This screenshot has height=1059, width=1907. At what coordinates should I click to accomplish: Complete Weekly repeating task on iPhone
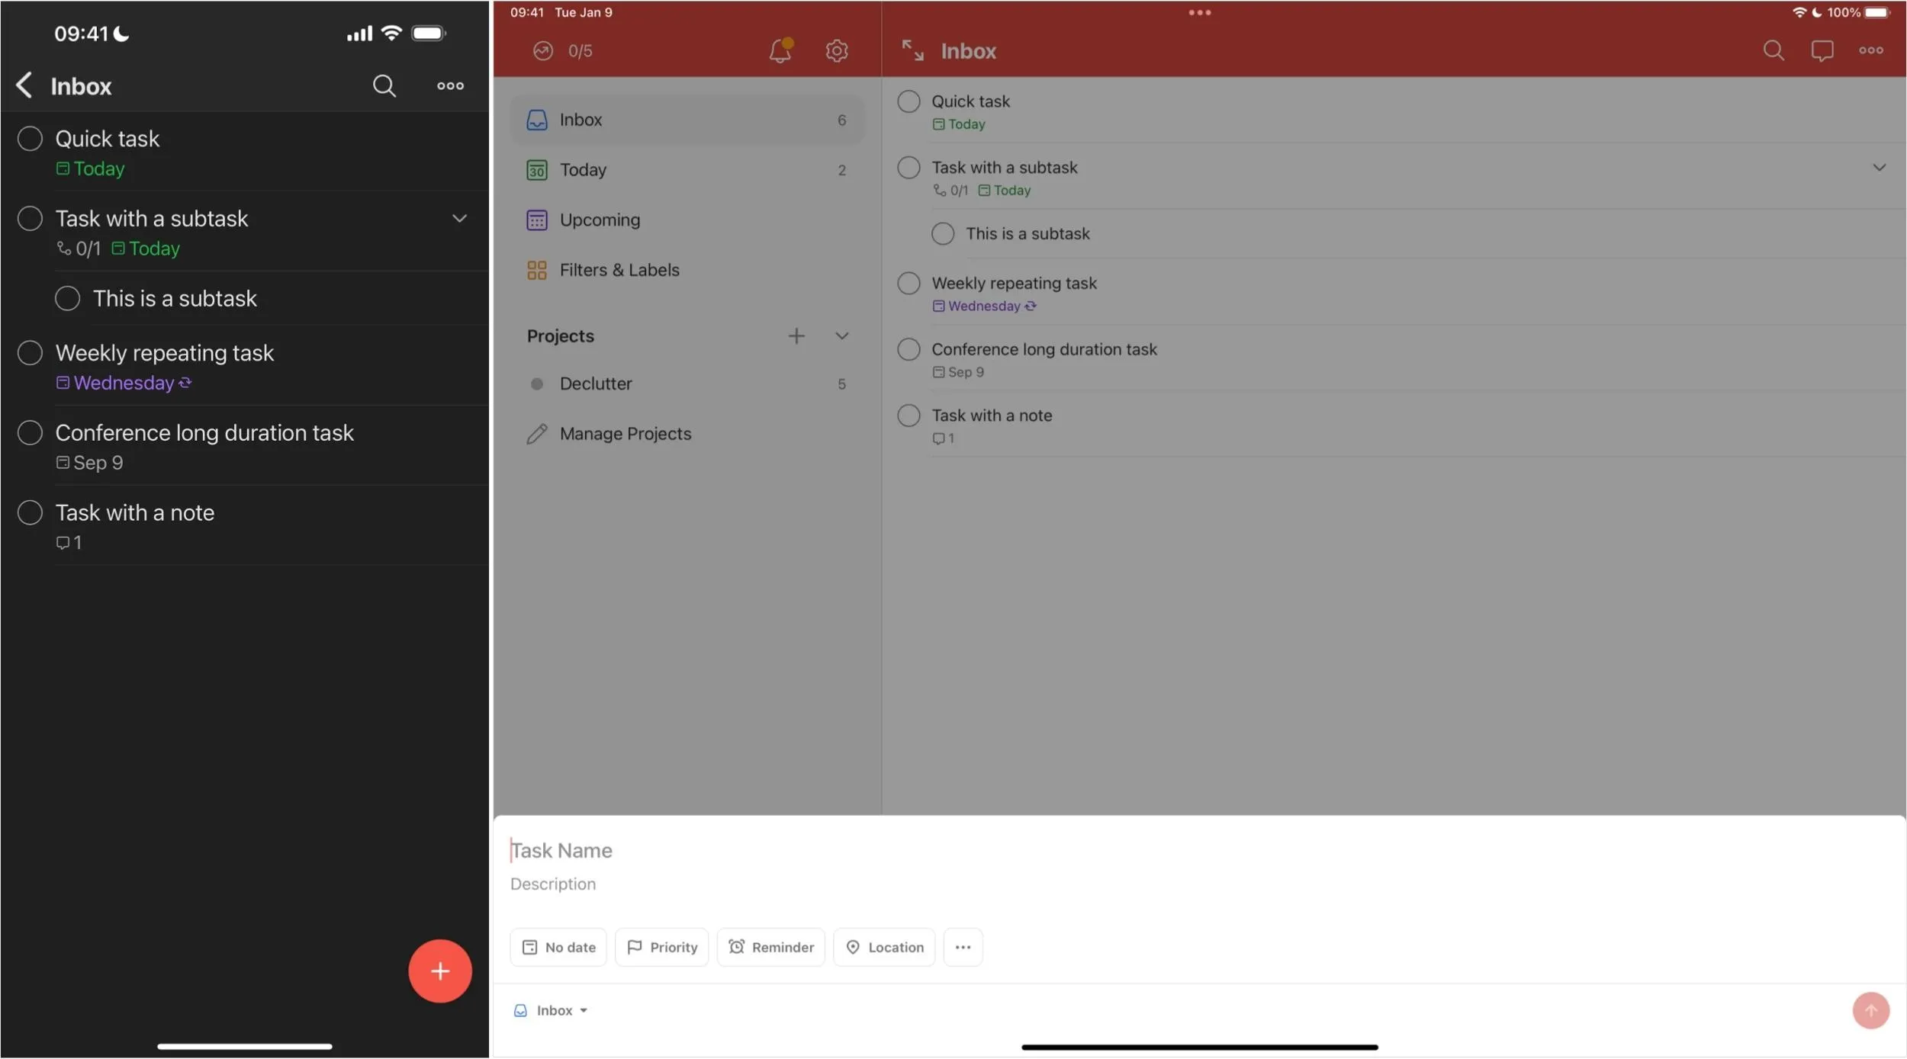tap(30, 353)
